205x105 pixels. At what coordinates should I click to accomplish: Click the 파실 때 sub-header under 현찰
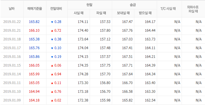pyautogui.click(x=101, y=13)
